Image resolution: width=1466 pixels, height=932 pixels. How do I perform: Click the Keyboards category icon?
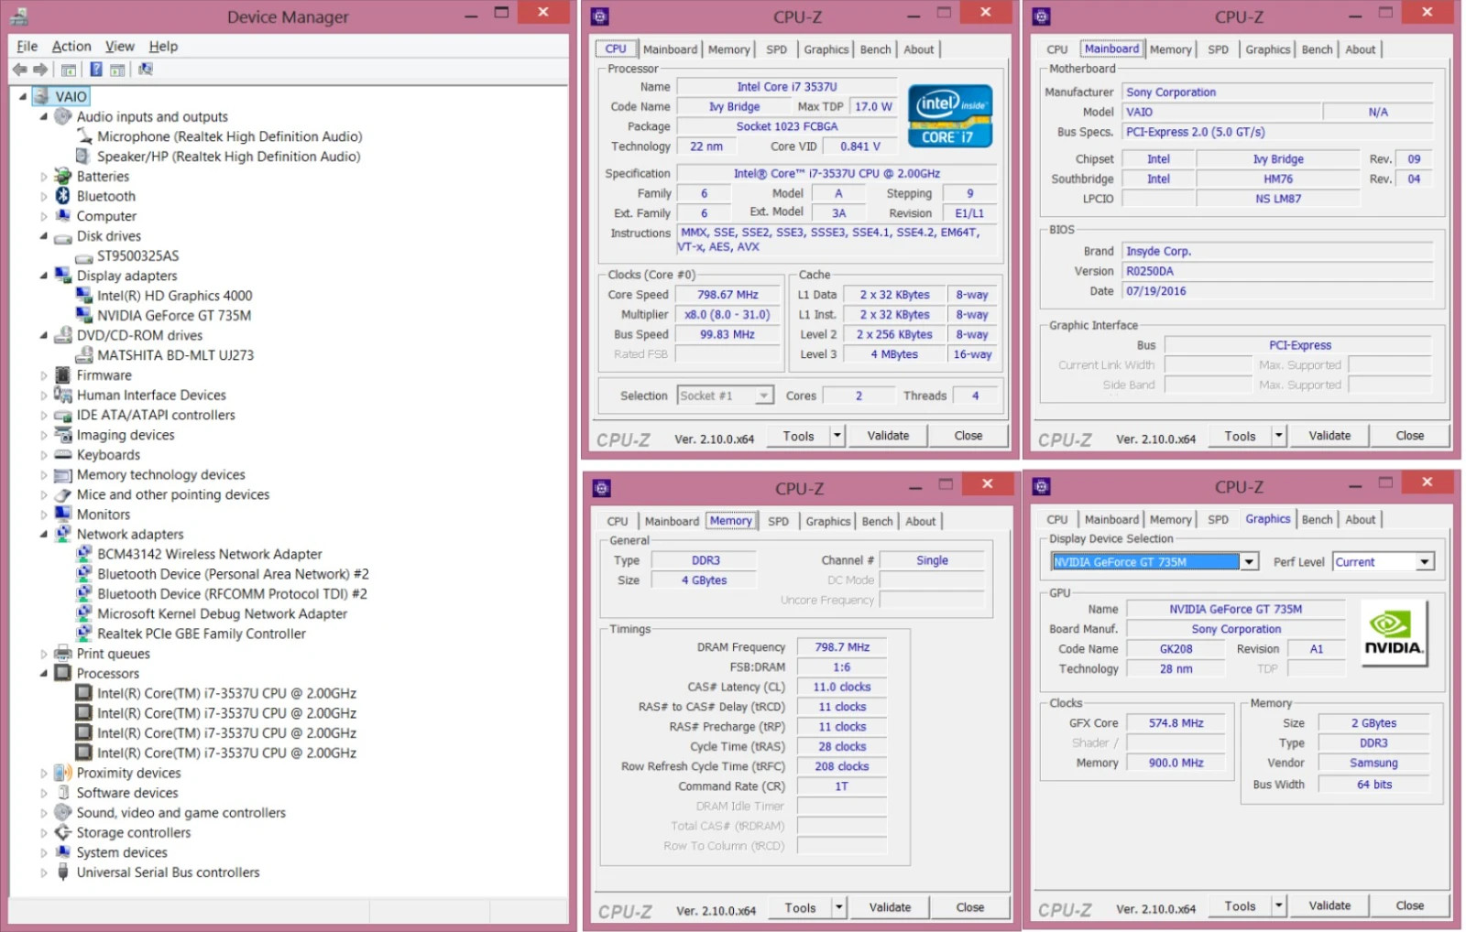[62, 455]
